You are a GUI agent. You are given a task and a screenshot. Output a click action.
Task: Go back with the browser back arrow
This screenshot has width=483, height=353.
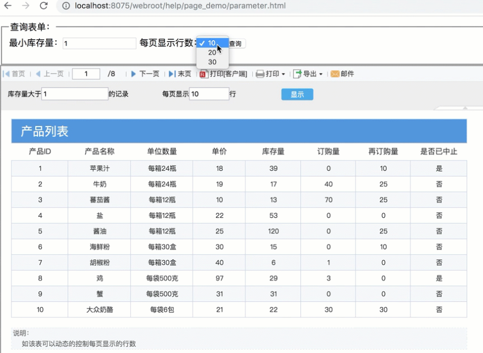(8, 6)
